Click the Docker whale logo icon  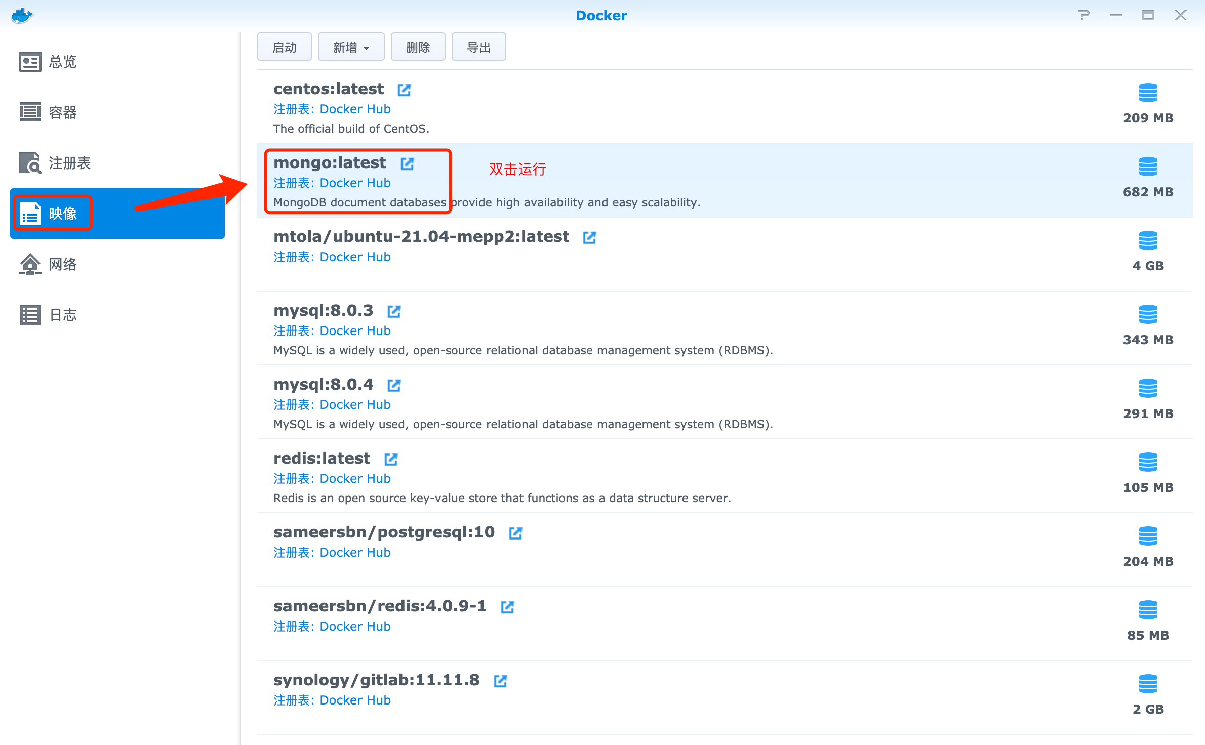click(22, 15)
